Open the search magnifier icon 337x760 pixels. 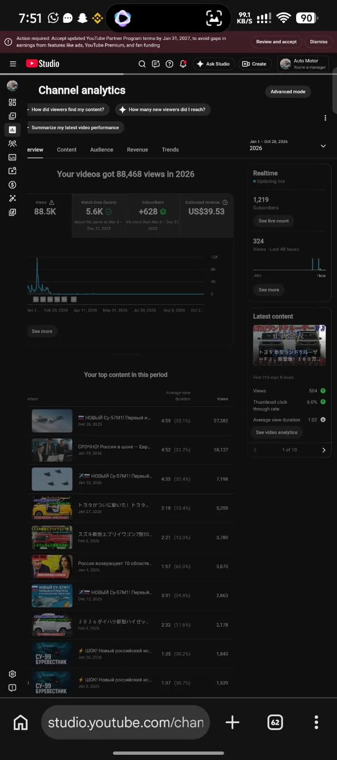pos(142,64)
